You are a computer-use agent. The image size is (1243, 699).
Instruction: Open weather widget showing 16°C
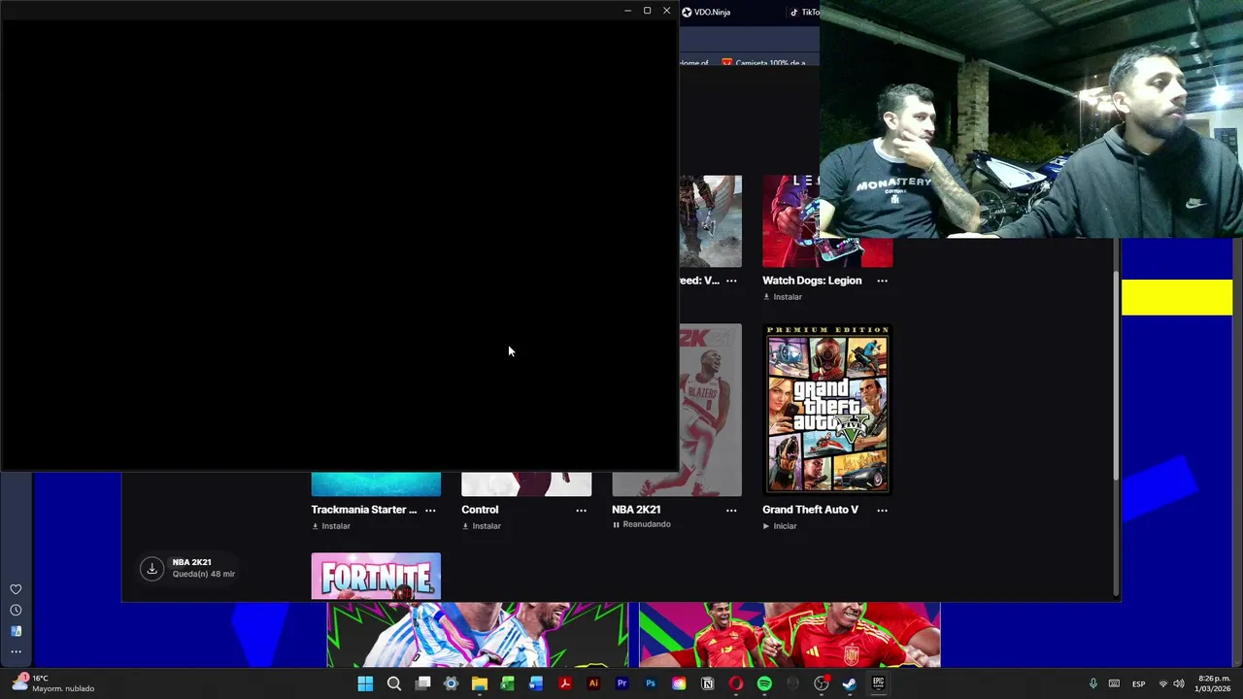(x=54, y=683)
